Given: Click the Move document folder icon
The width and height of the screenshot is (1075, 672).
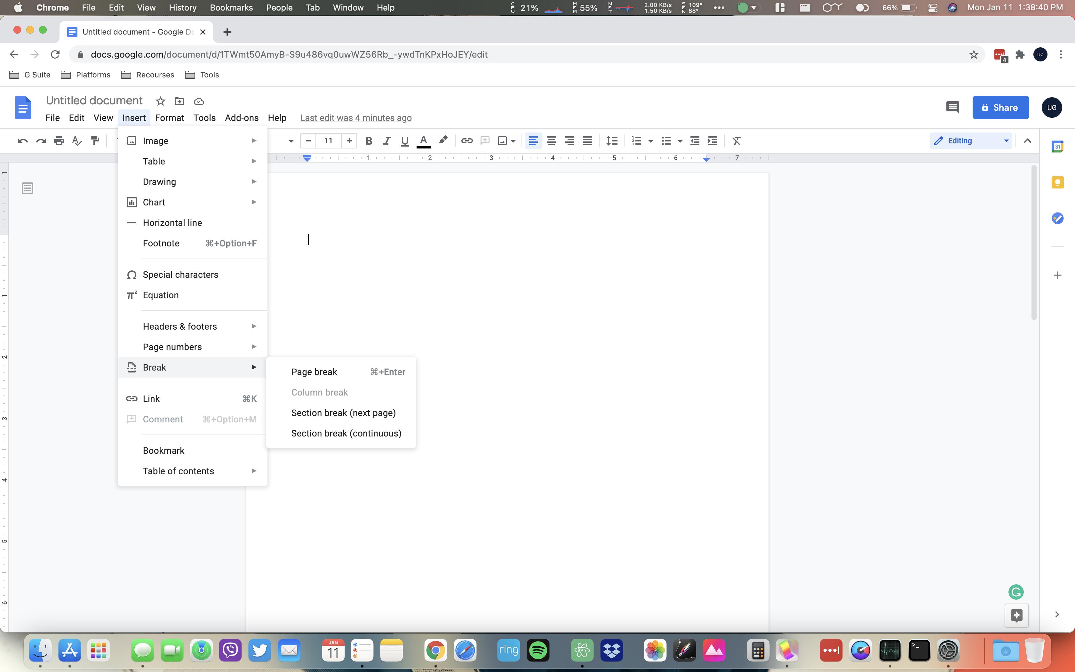Looking at the screenshot, I should [x=179, y=101].
